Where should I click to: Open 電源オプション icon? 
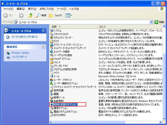coord(52,108)
